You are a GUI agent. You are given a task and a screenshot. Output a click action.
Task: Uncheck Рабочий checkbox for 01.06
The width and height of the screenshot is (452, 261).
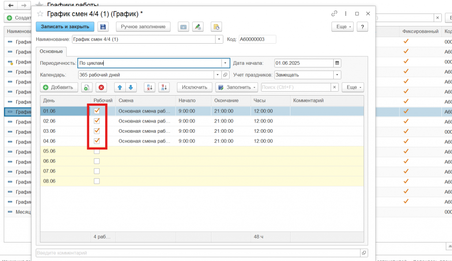click(97, 111)
